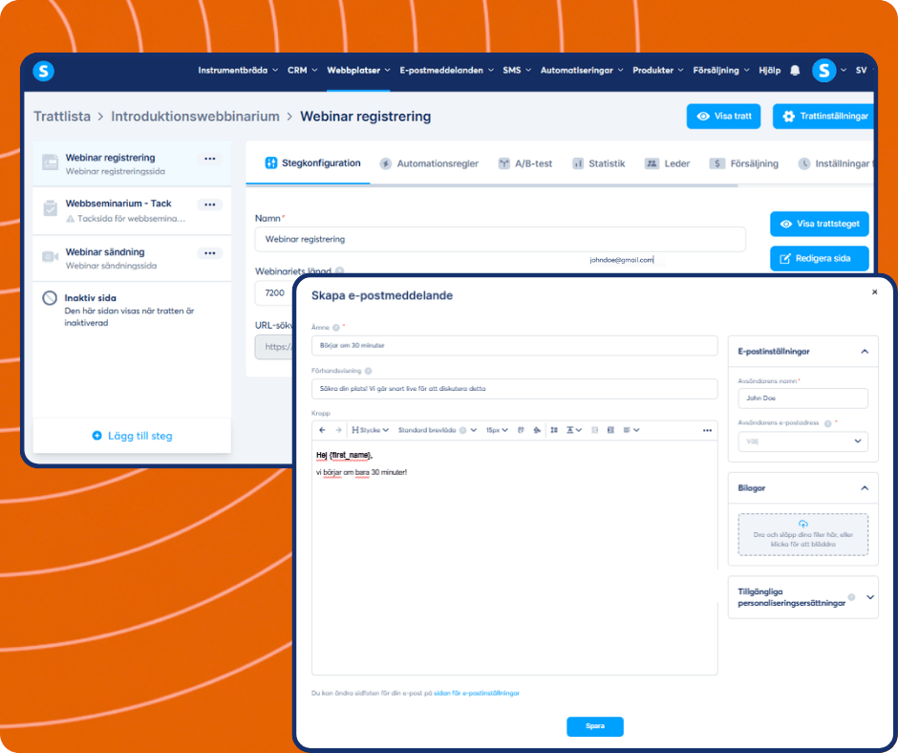This screenshot has height=753, width=898.
Task: Open sidan för e-postinställningar link
Action: tap(477, 693)
